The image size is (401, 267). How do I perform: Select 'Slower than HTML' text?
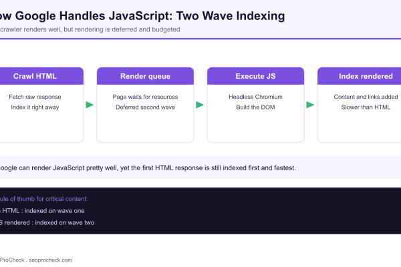(366, 107)
